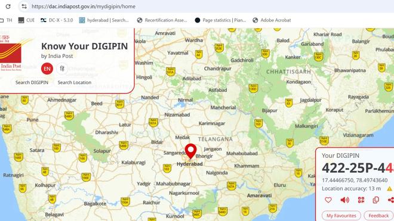
Task: Click the Raichur label on map
Action: 152,203
